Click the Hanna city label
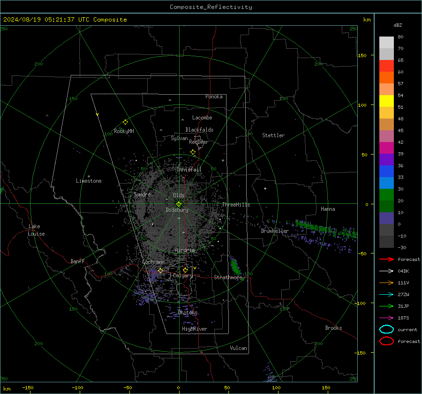Viewport: 422px width, 394px height. pyautogui.click(x=328, y=209)
